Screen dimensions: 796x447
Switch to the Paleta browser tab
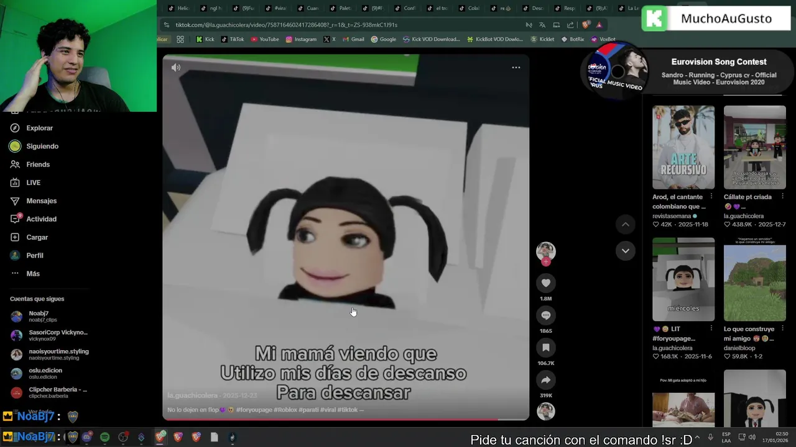(340, 8)
